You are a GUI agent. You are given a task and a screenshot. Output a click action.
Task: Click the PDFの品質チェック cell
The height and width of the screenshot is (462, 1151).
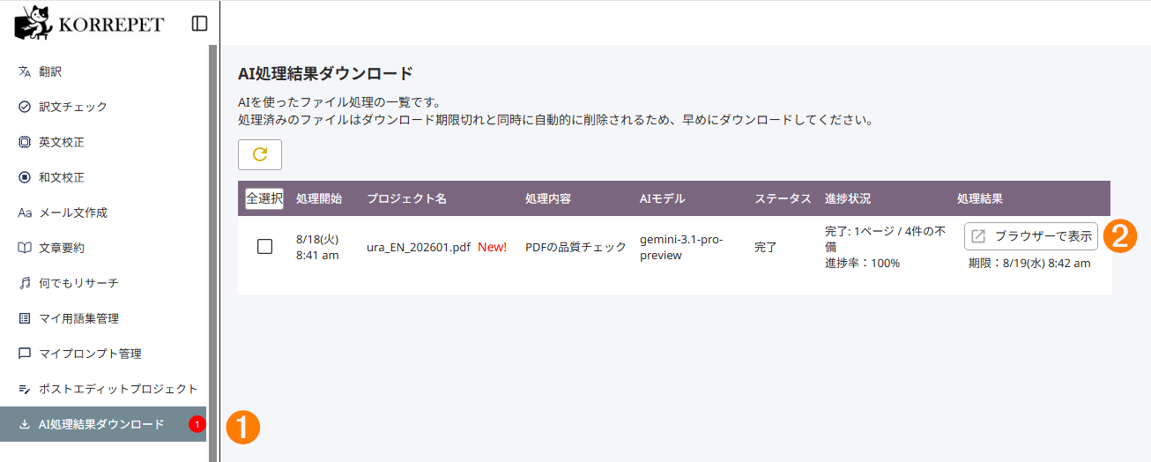click(575, 247)
